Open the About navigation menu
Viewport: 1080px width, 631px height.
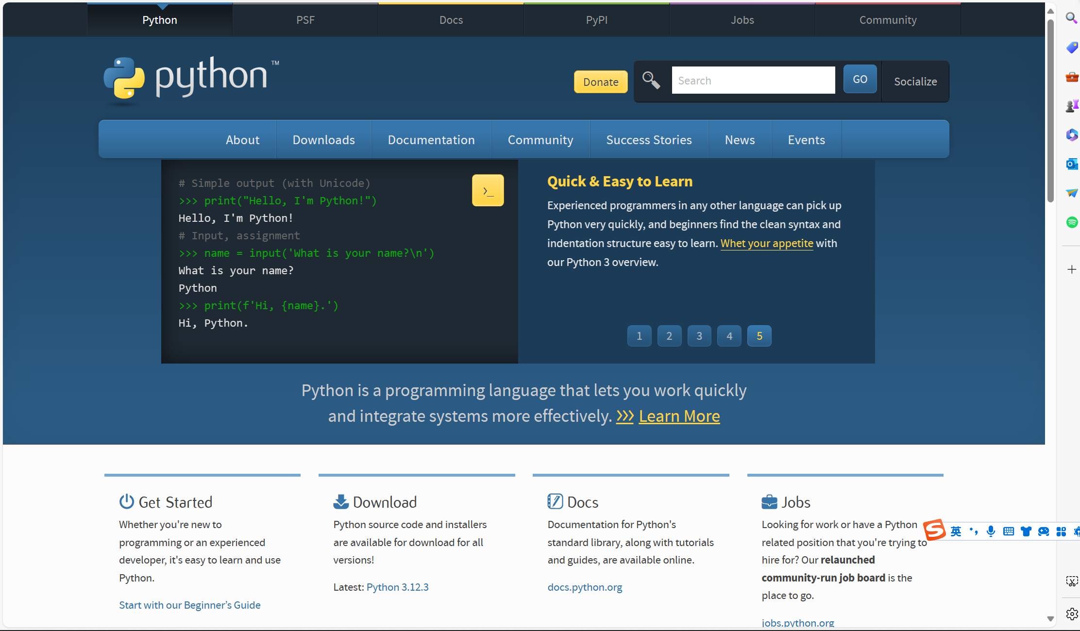point(242,140)
